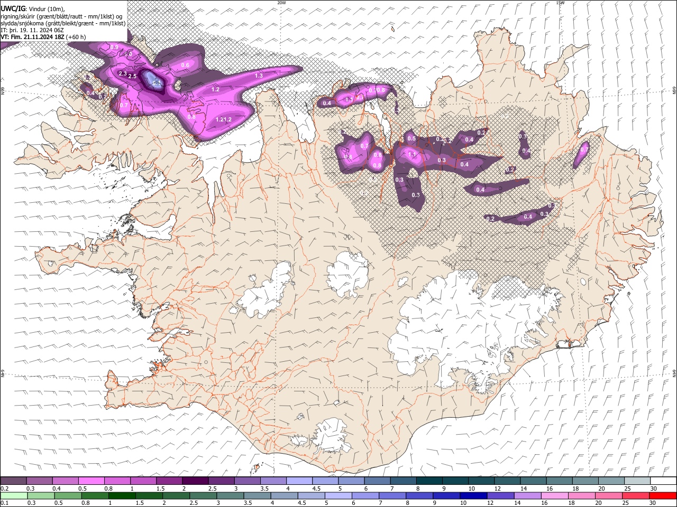Click the '0.6' precipitation value on the map

point(185,65)
